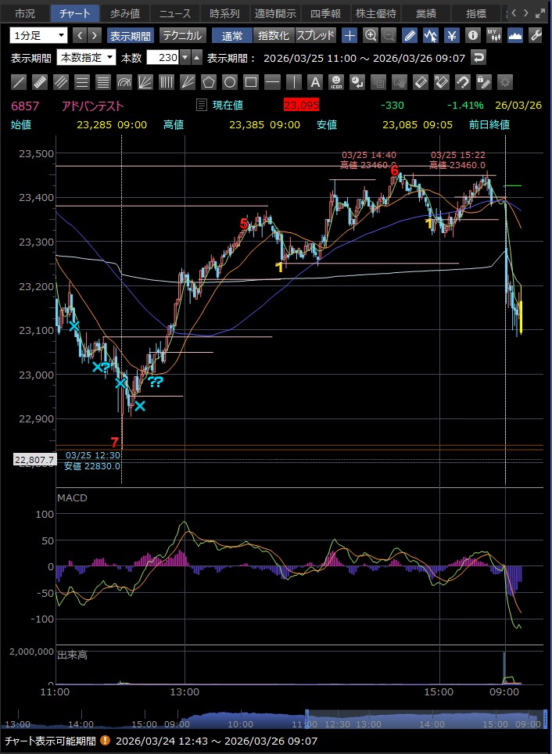Click the yen currency icon
The image size is (552, 754).
(452, 35)
